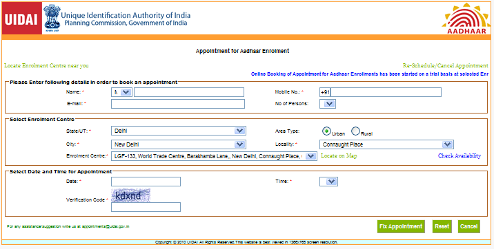494x249 pixels.
Task: Click the Reset button
Action: pyautogui.click(x=442, y=226)
